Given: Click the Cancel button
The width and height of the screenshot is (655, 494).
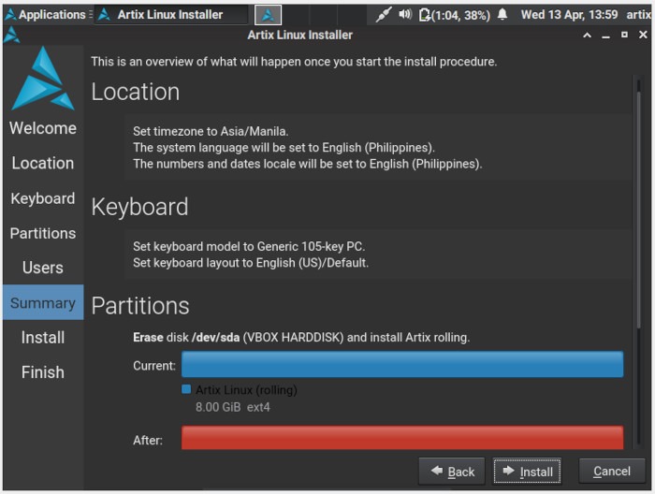Looking at the screenshot, I should point(612,472).
